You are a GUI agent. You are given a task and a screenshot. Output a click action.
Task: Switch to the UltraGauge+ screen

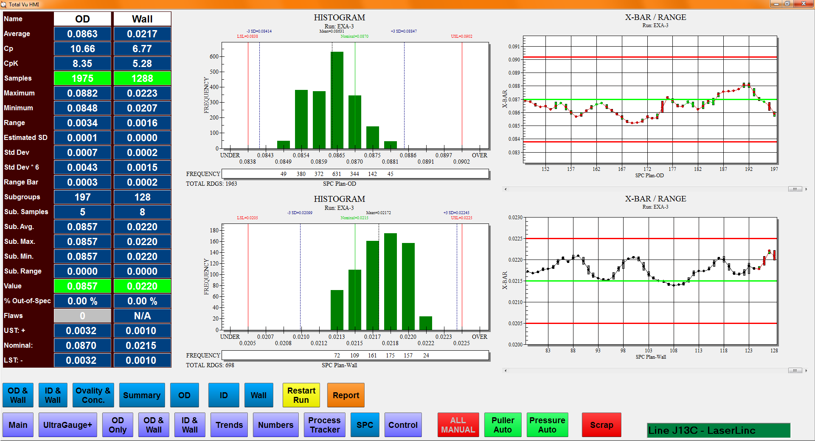click(x=67, y=425)
